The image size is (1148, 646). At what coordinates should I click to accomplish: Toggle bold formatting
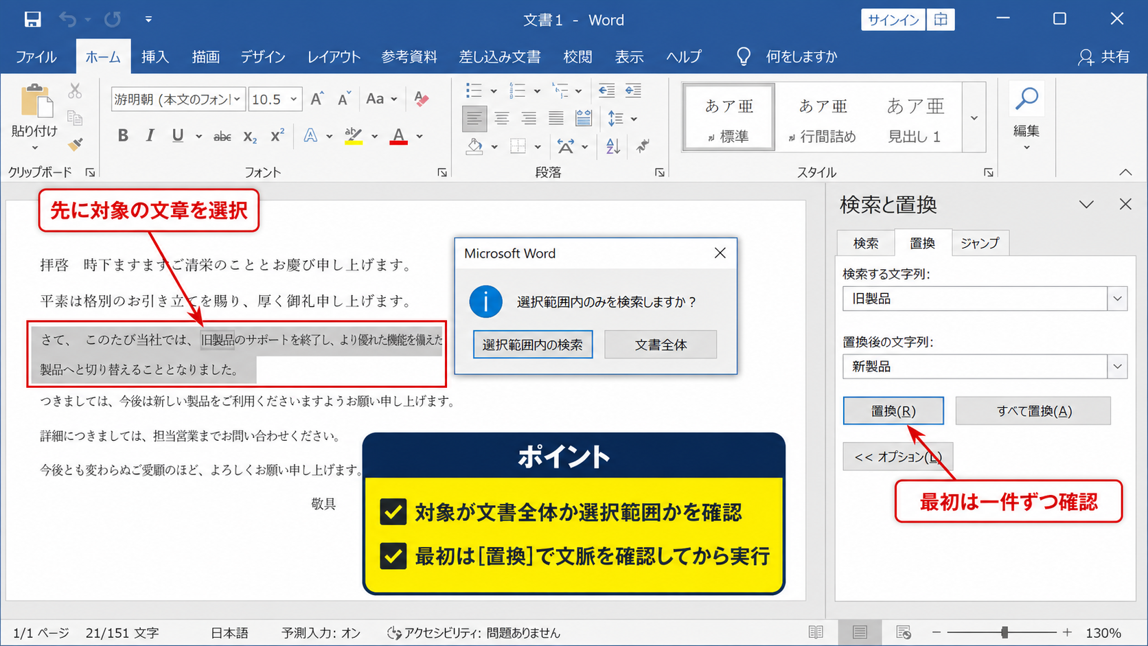coord(123,136)
